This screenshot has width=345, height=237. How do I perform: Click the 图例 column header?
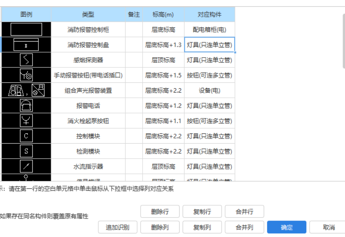pyautogui.click(x=26, y=14)
